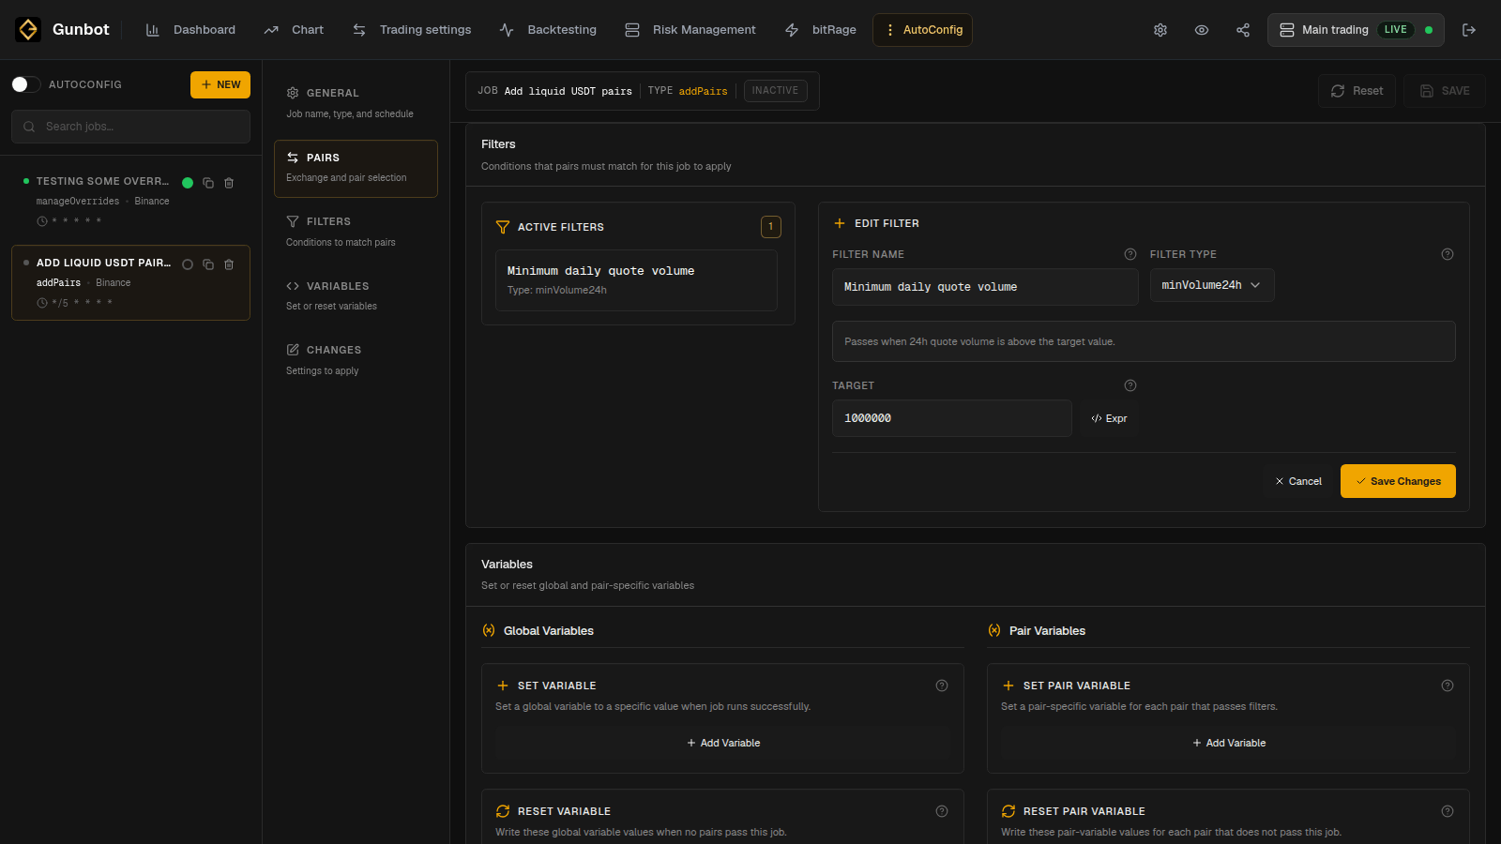Image resolution: width=1501 pixels, height=844 pixels.
Task: Switch target to Expr mode
Action: (x=1109, y=418)
